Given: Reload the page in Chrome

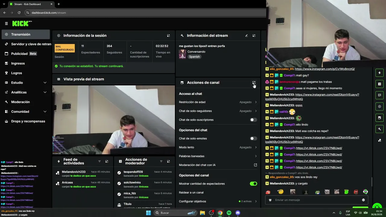Looking at the screenshot, I should [19, 13].
